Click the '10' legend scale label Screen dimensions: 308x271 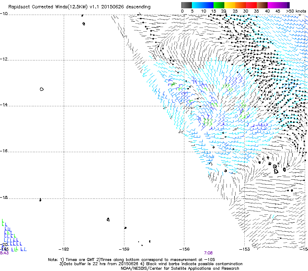(204, 11)
